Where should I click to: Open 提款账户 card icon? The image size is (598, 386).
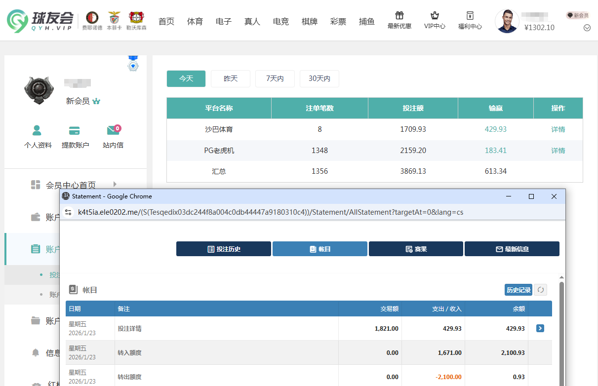click(x=75, y=131)
